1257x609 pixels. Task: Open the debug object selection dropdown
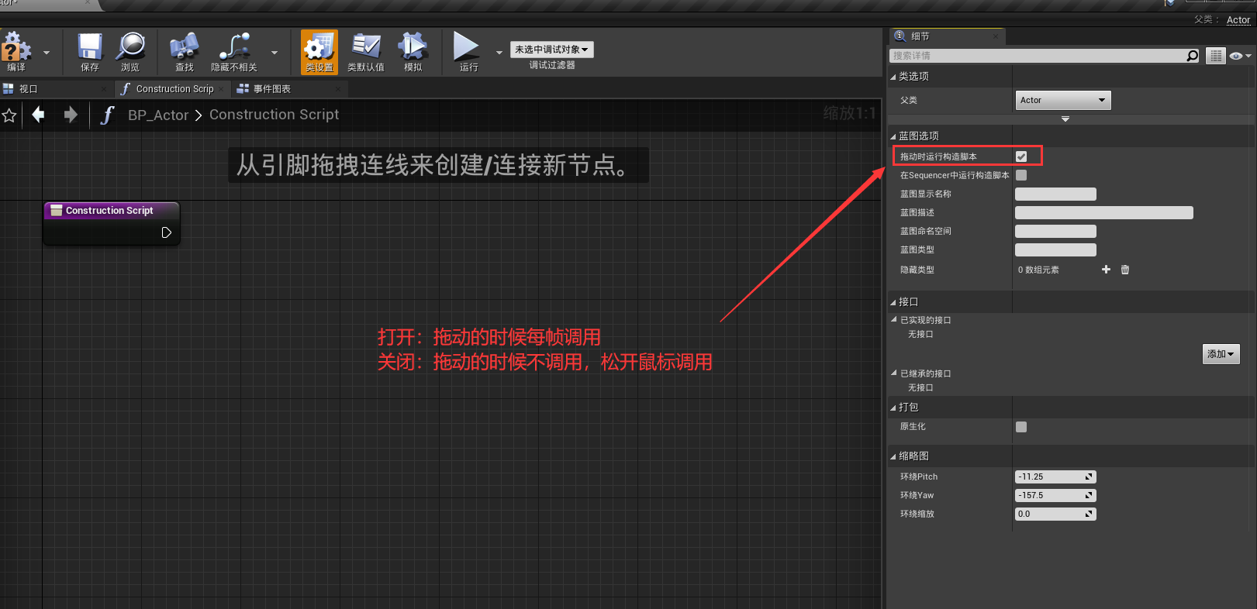(x=551, y=50)
